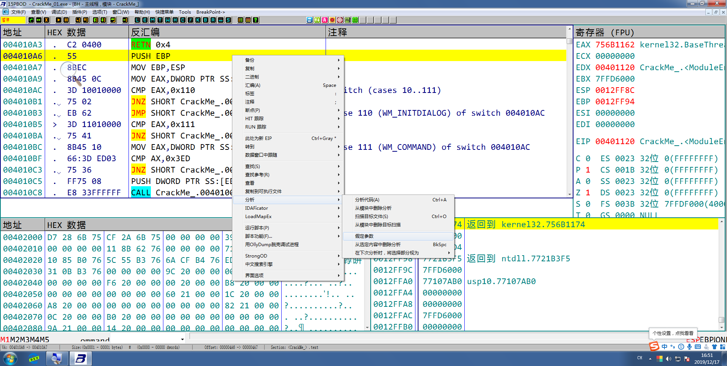This screenshot has height=366, width=727.
Task: Restart the debugged program via toolbar
Action: 31,20
